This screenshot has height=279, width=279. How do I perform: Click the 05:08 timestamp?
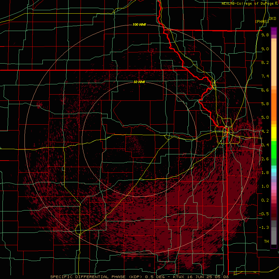222,277
